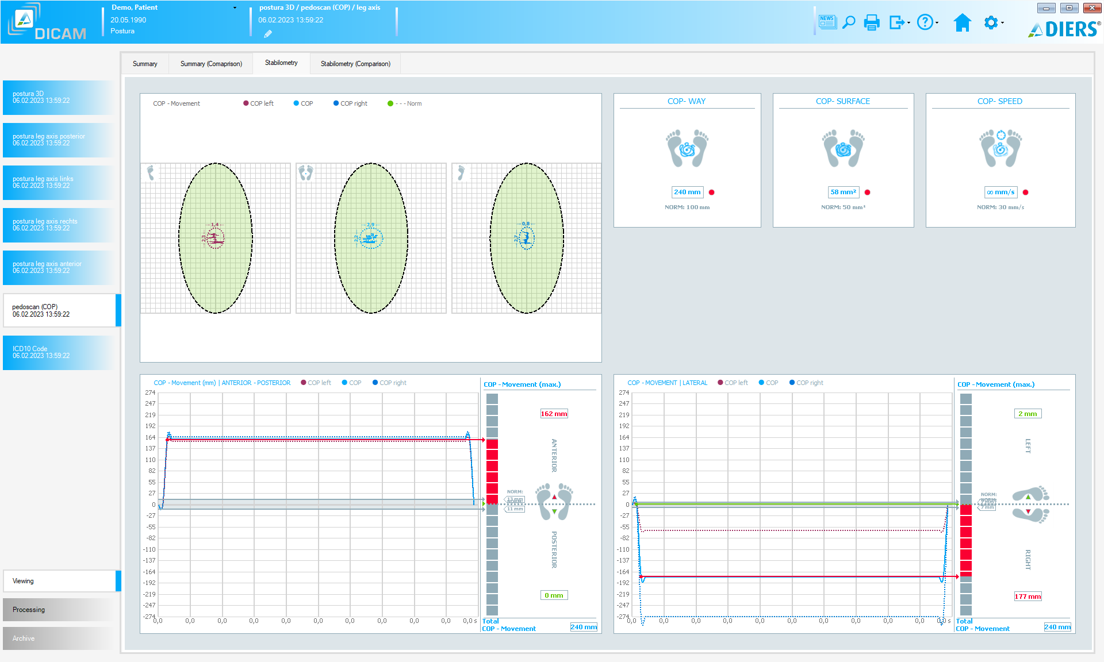Open dropdown arrow beside export icon
This screenshot has height=662, width=1104.
click(x=908, y=23)
